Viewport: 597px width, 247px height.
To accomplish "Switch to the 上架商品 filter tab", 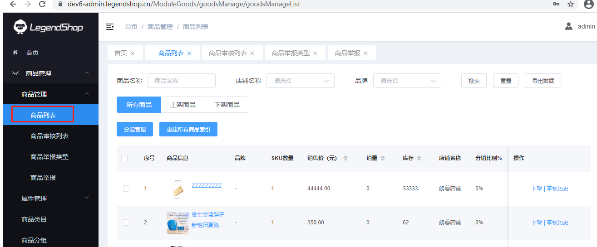I will tap(183, 105).
